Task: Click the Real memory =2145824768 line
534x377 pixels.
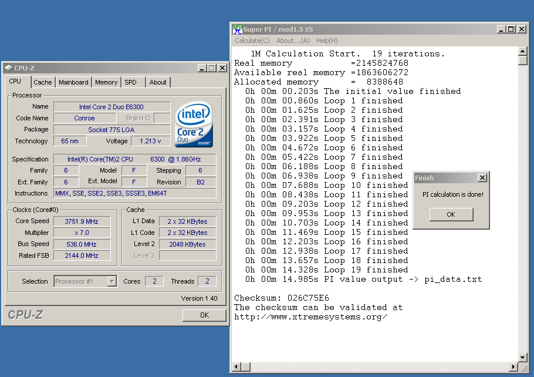Action: tap(321, 63)
